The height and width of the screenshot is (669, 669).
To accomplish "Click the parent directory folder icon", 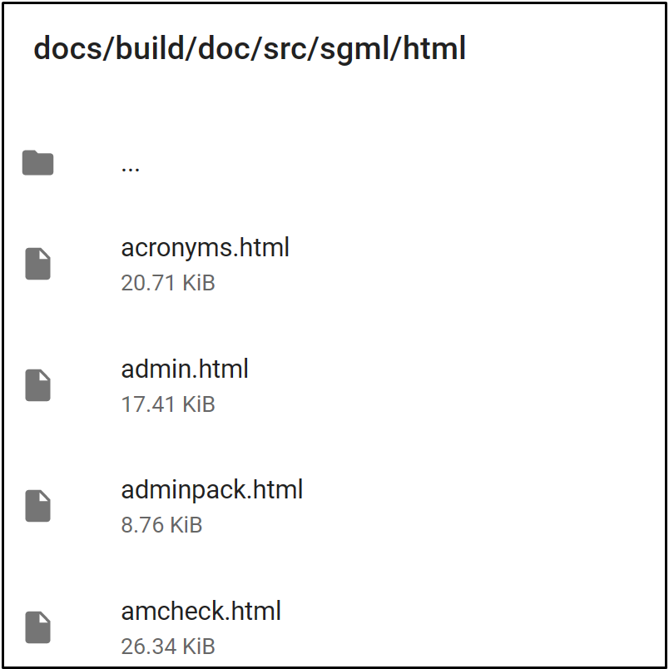I will coord(38,162).
